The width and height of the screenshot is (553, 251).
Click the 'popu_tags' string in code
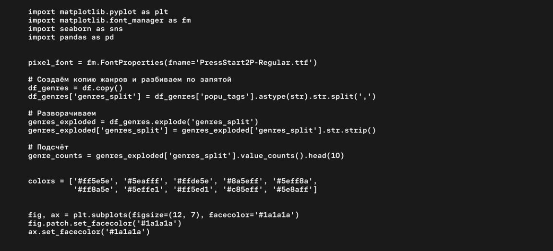pos(227,97)
